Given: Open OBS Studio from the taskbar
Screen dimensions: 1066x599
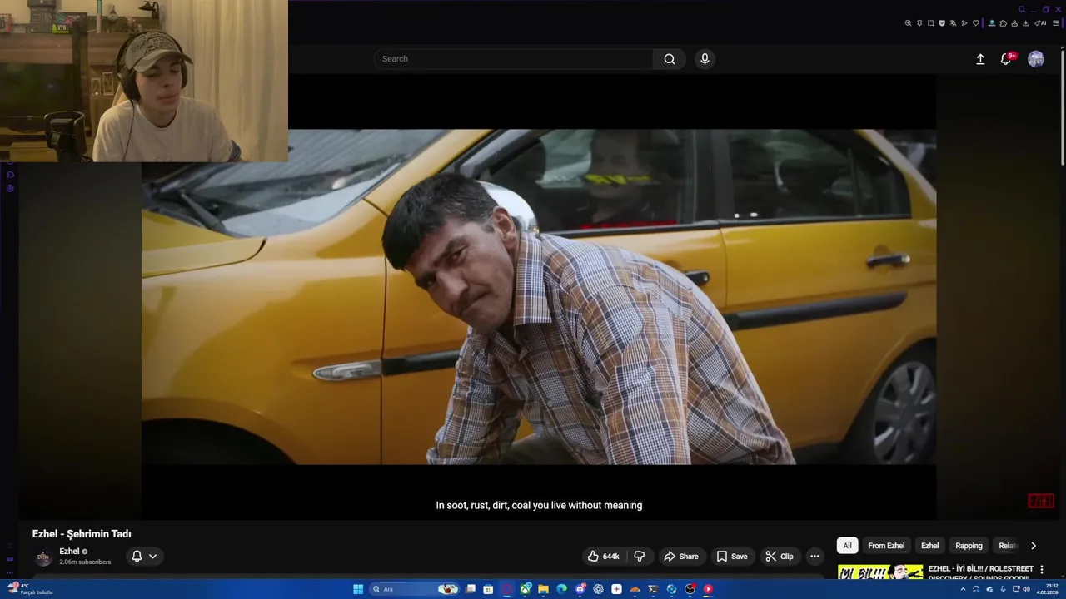Looking at the screenshot, I should [690, 589].
